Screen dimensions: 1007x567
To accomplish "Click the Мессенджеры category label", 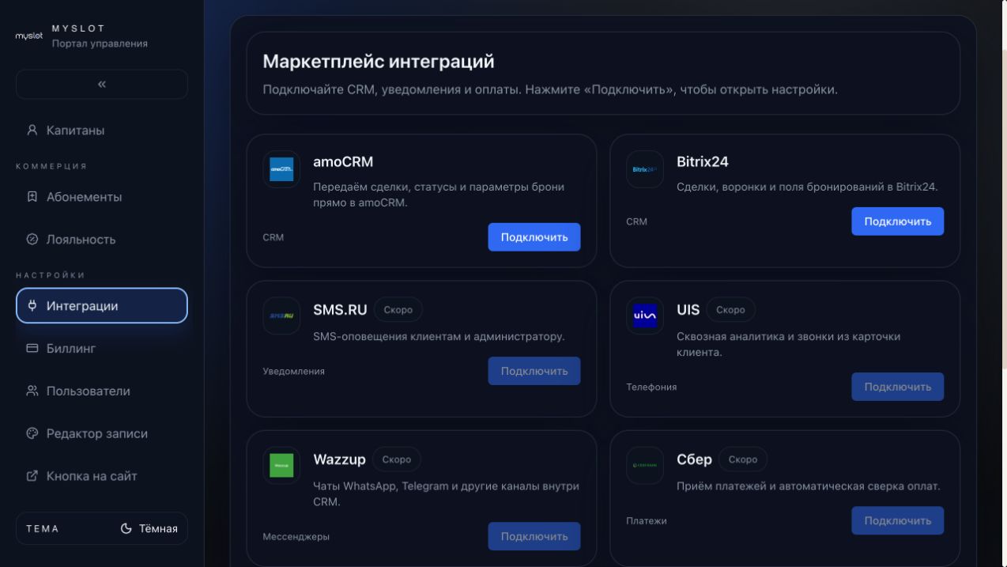I will (296, 536).
